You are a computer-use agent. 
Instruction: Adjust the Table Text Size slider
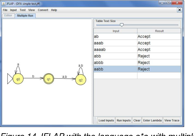[122, 25]
